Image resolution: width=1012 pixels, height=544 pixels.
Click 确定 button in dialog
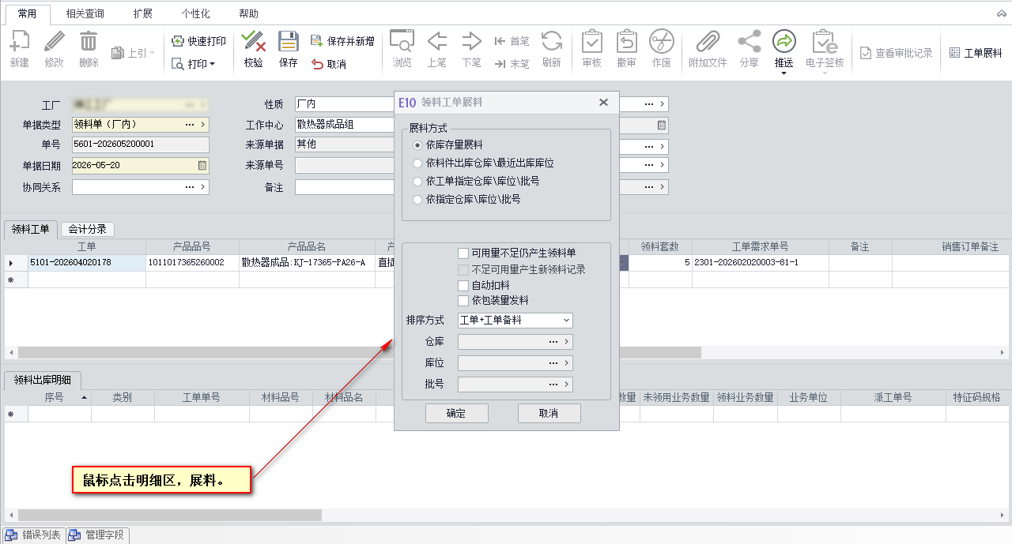[456, 413]
